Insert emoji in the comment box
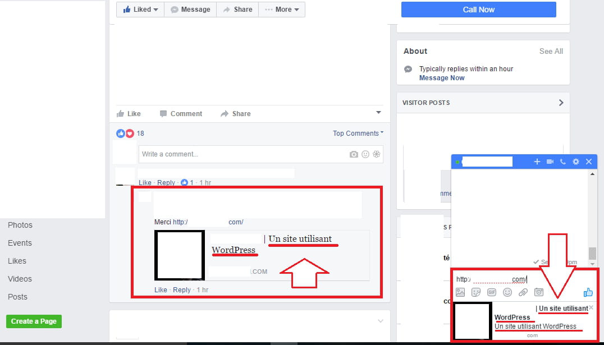 point(365,154)
